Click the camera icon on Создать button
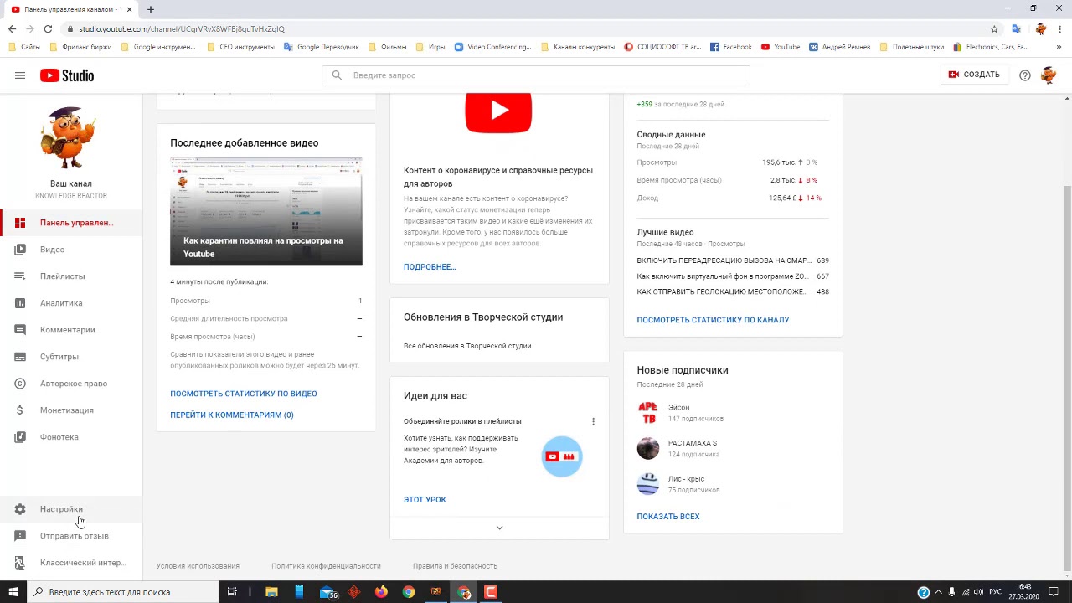The height and width of the screenshot is (603, 1072). click(x=953, y=75)
